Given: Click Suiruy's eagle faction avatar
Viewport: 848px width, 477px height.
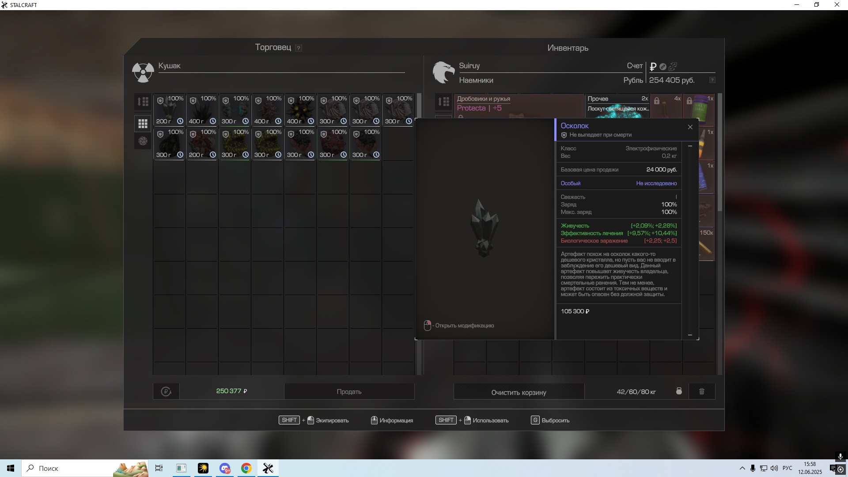Looking at the screenshot, I should (x=443, y=72).
